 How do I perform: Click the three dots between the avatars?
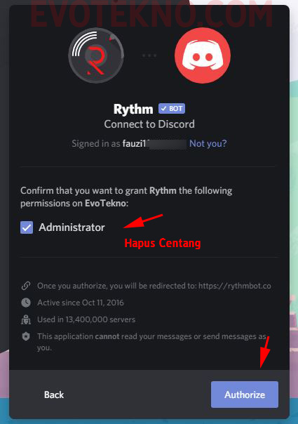149,55
